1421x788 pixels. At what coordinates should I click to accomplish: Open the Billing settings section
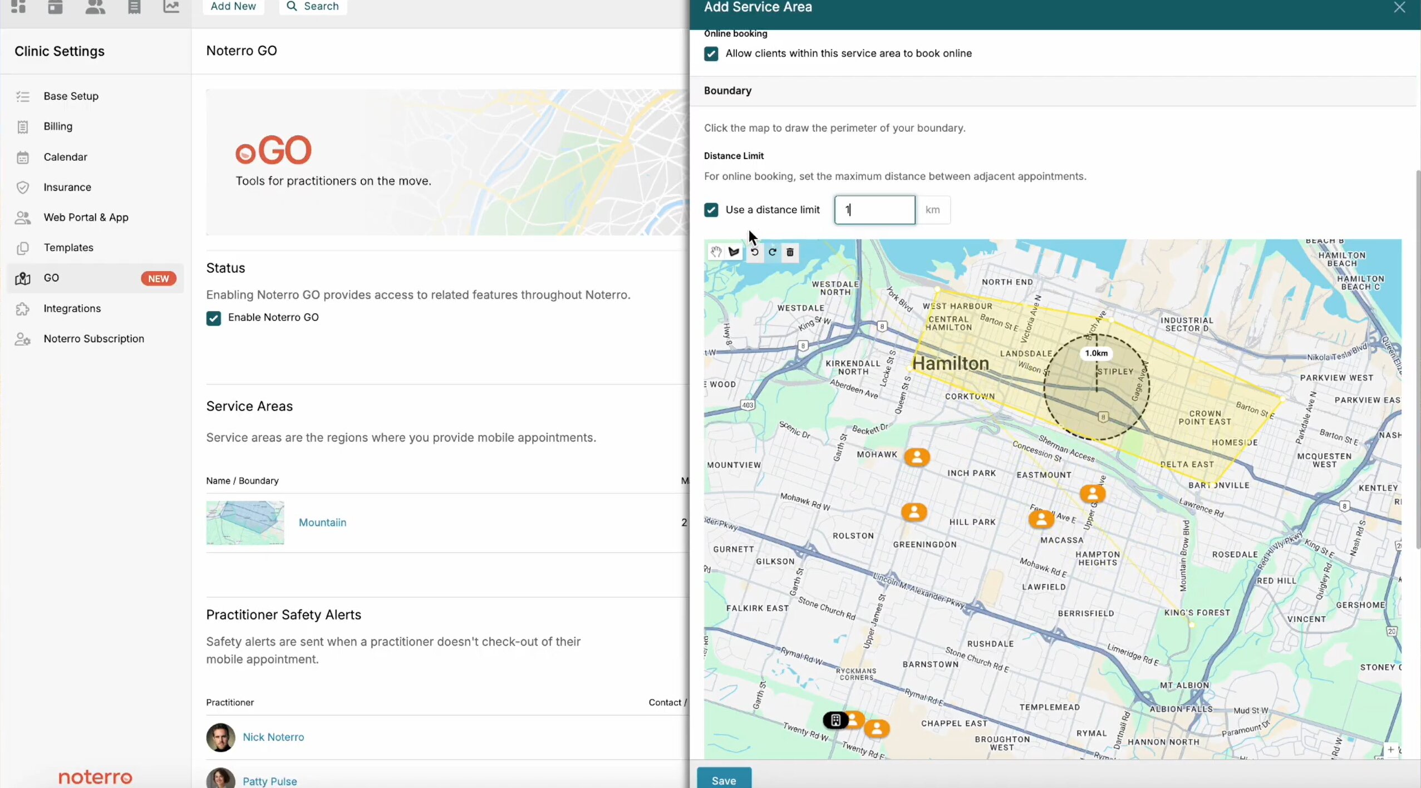click(x=58, y=126)
